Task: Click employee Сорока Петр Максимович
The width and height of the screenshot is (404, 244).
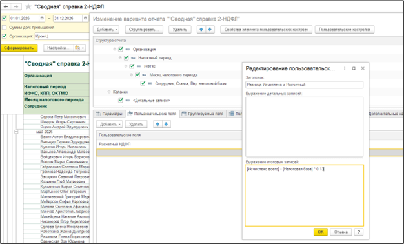Action: [x=63, y=117]
